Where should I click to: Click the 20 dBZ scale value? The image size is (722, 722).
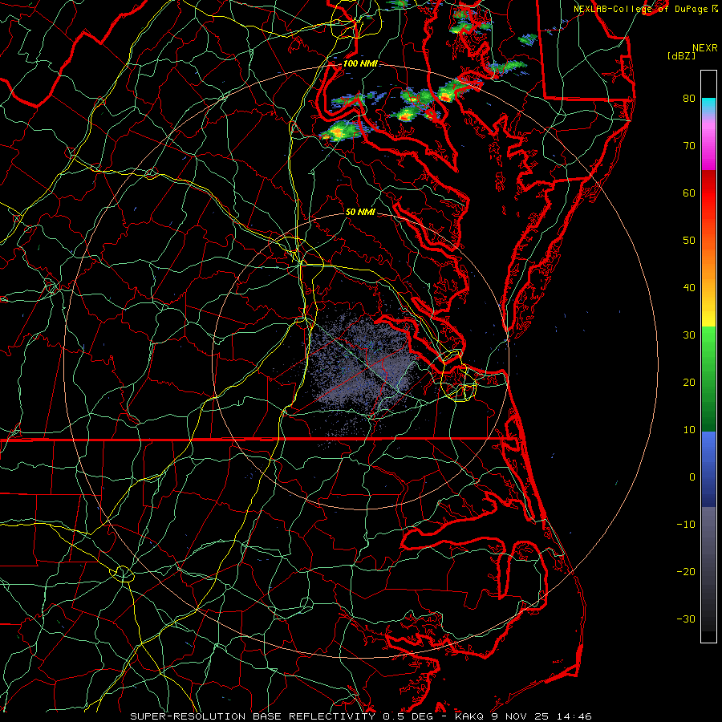(x=689, y=383)
